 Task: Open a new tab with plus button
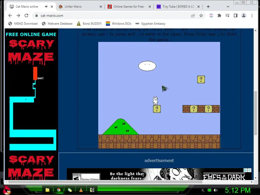(x=208, y=7)
